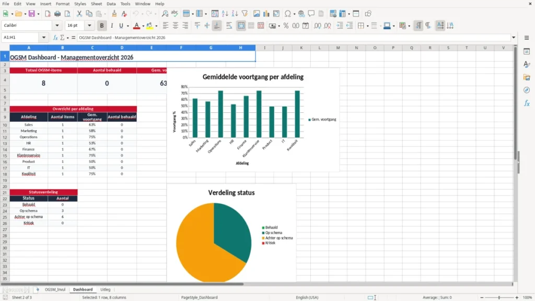Click the Print icon
The image size is (535, 301).
[x=57, y=14]
